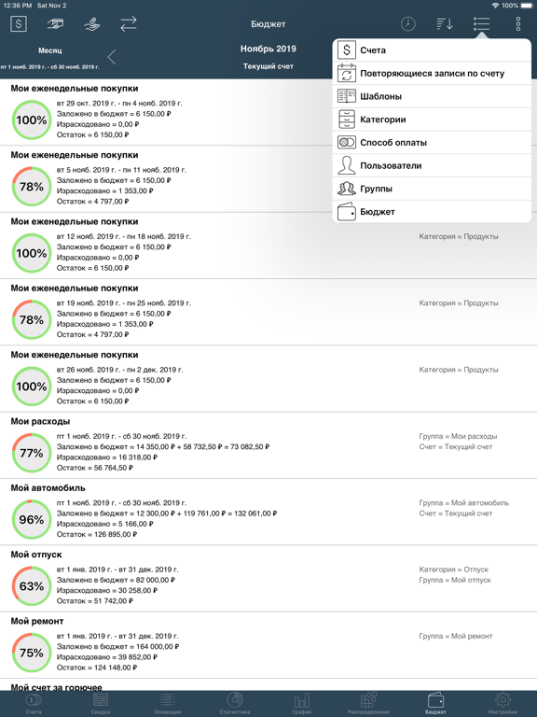Toggle the list menu icon in toolbar
Viewport: 537px width, 717px height.
click(x=481, y=23)
